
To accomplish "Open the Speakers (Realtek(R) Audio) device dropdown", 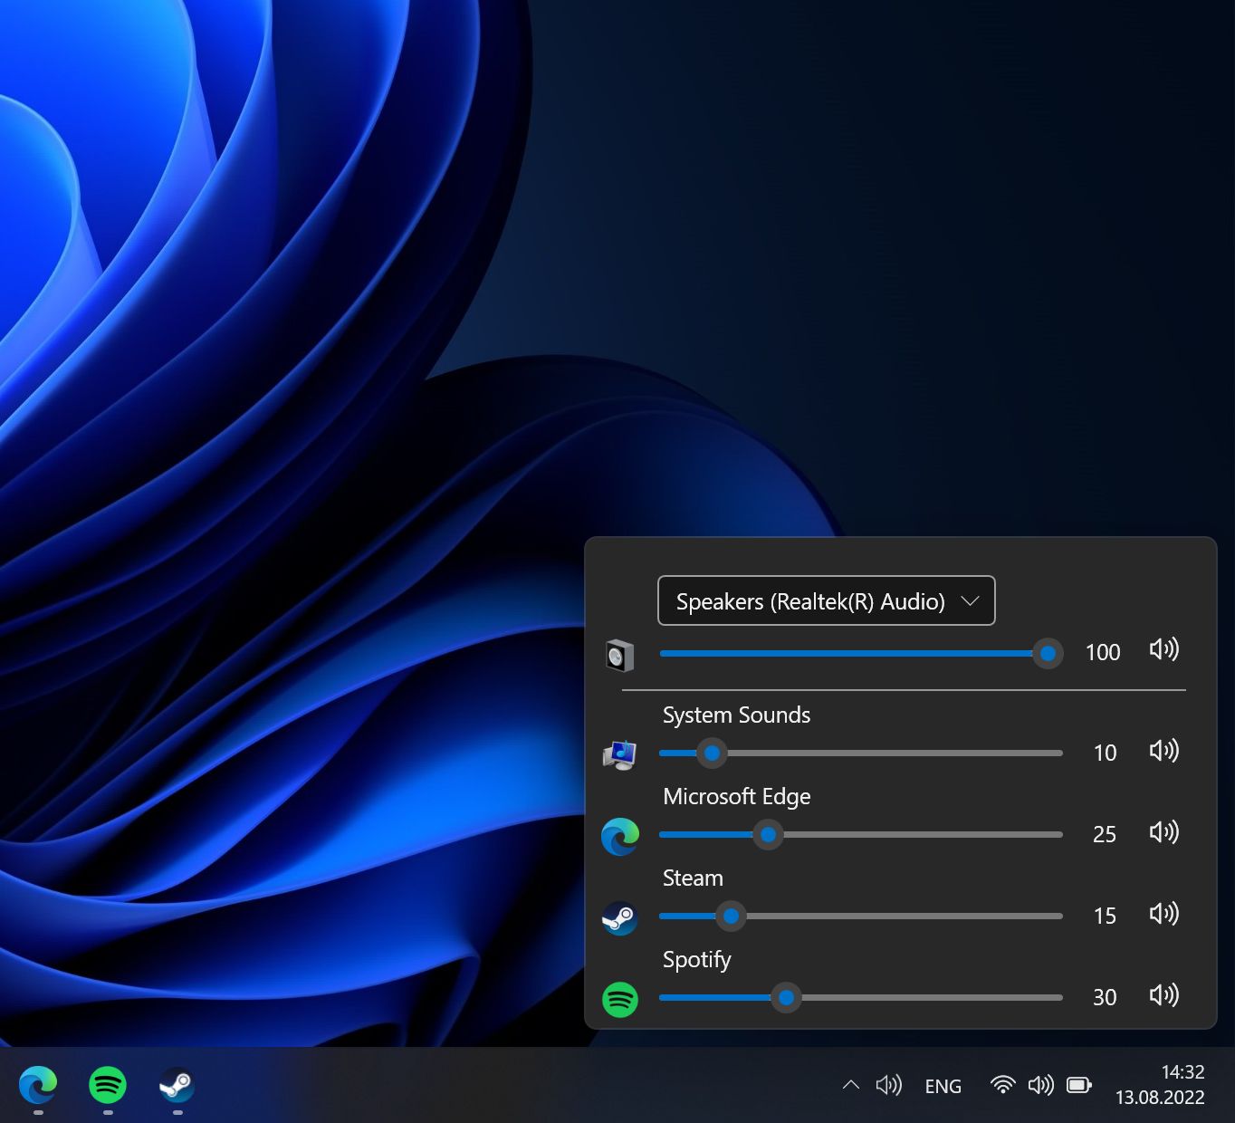I will [x=826, y=600].
